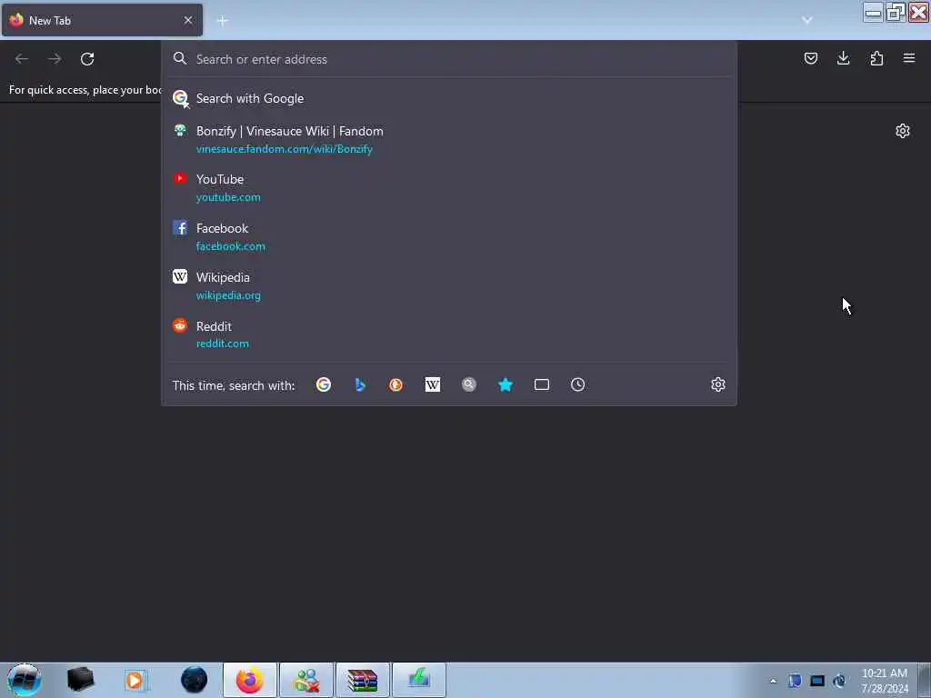Click the facebook.com URL
931x698 pixels.
point(230,246)
